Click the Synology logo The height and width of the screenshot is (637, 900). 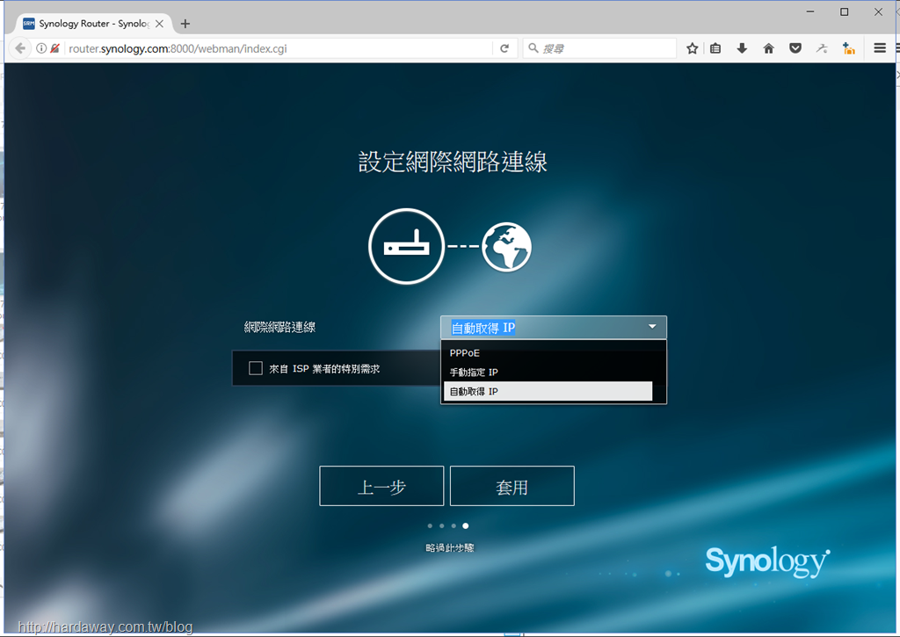point(767,561)
